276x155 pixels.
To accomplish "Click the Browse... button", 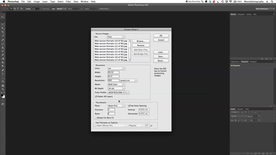I will point(141,41).
